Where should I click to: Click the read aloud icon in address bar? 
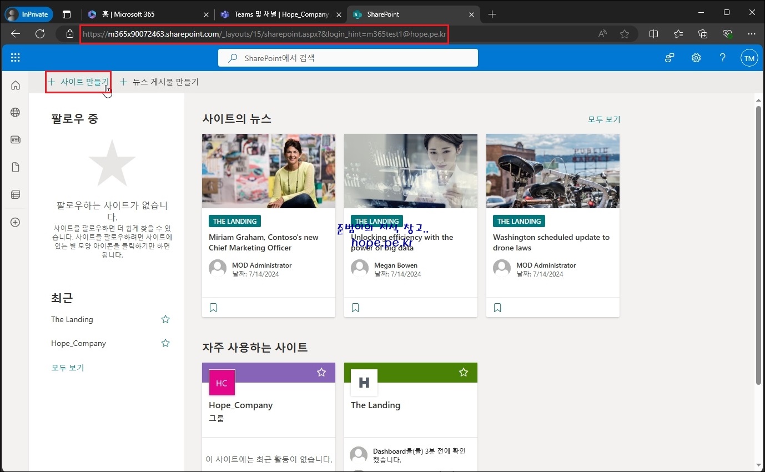tap(602, 34)
